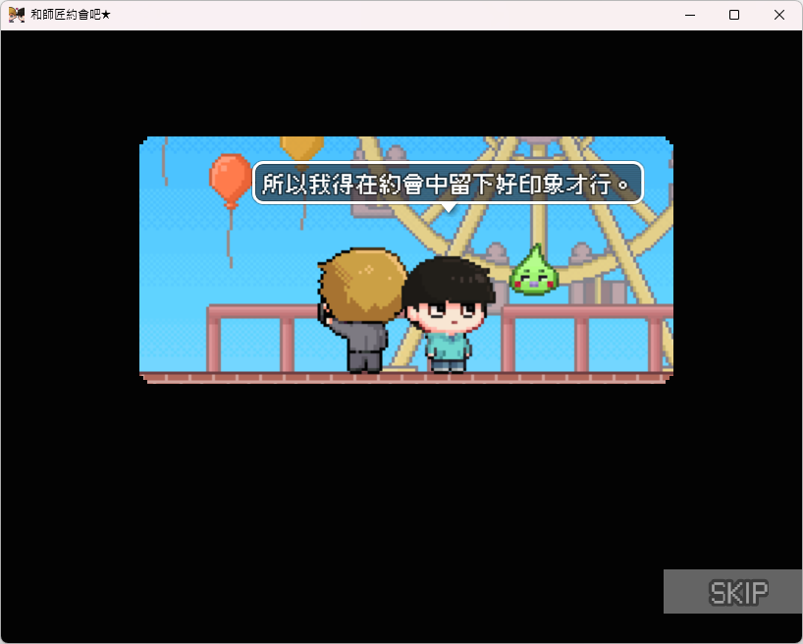Click the app icon in title bar
Image resolution: width=803 pixels, height=644 pixels.
coord(17,15)
